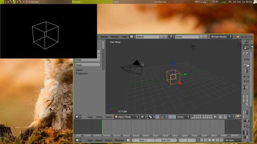
Task: Open the 3D viewport View menu
Action: click(90, 117)
